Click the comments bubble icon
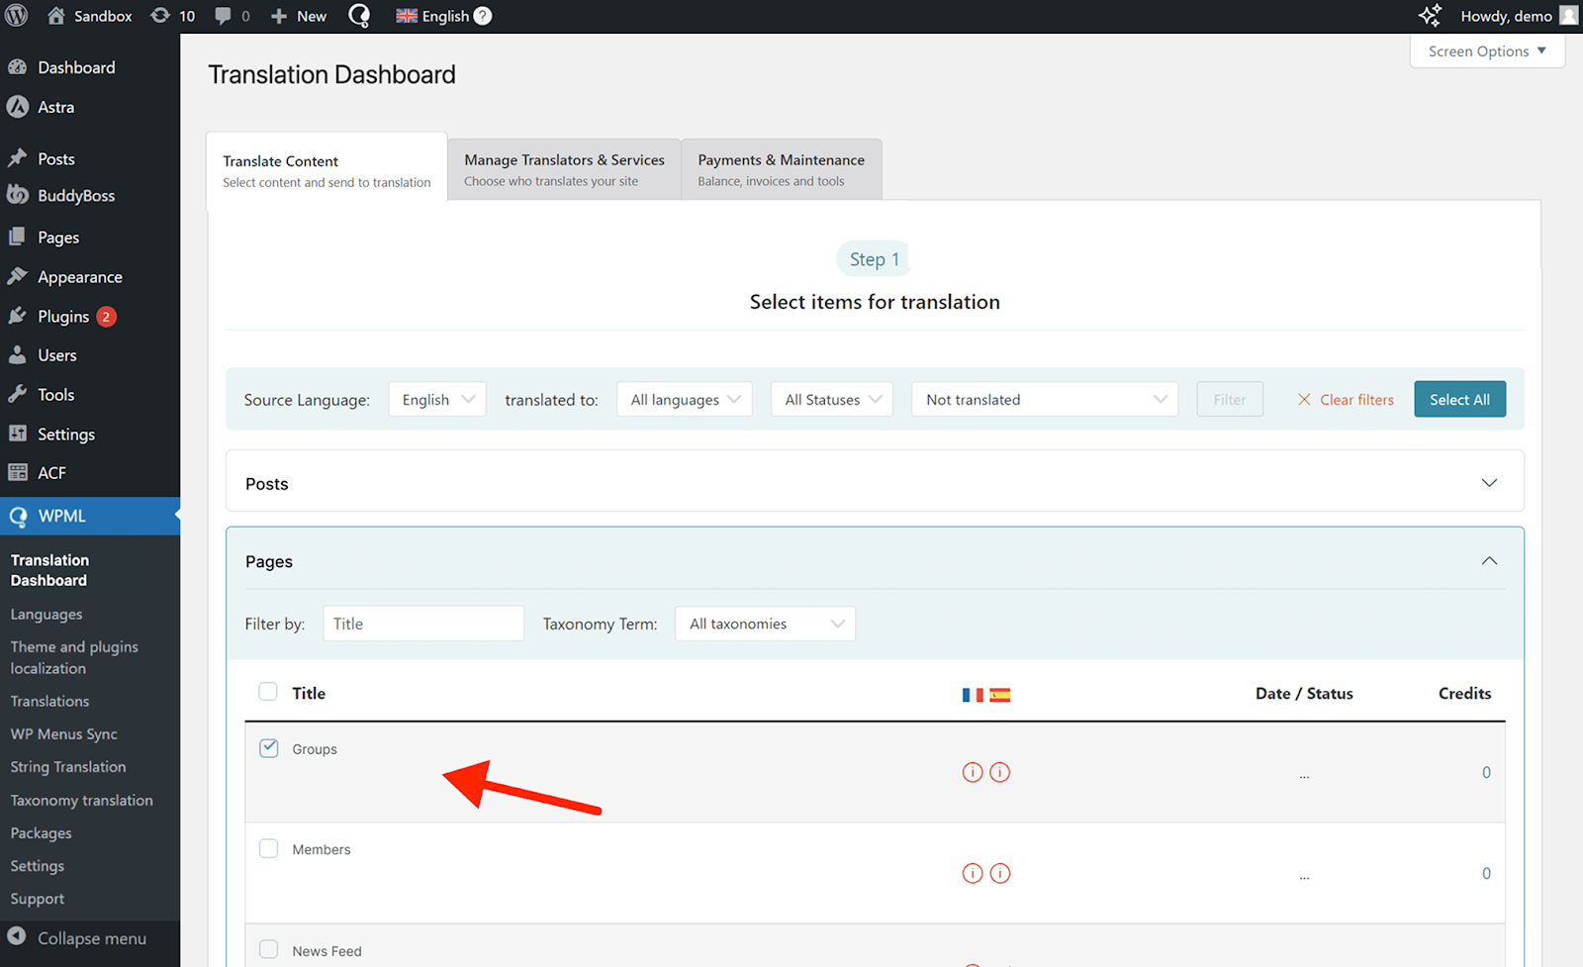 click(224, 16)
